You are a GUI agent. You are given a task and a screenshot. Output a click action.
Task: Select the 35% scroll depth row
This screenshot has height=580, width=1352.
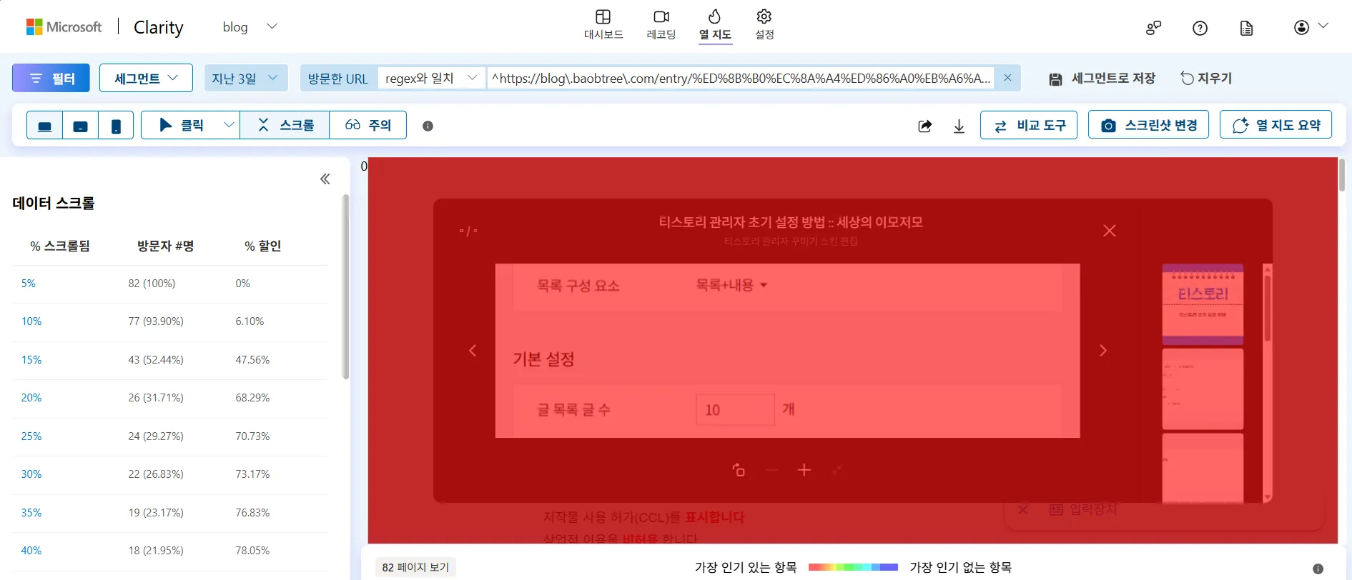pyautogui.click(x=169, y=513)
